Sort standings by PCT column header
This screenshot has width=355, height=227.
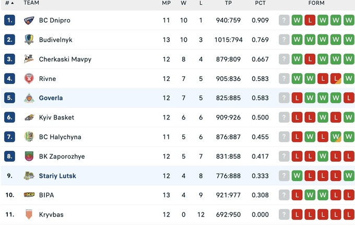tap(260, 3)
